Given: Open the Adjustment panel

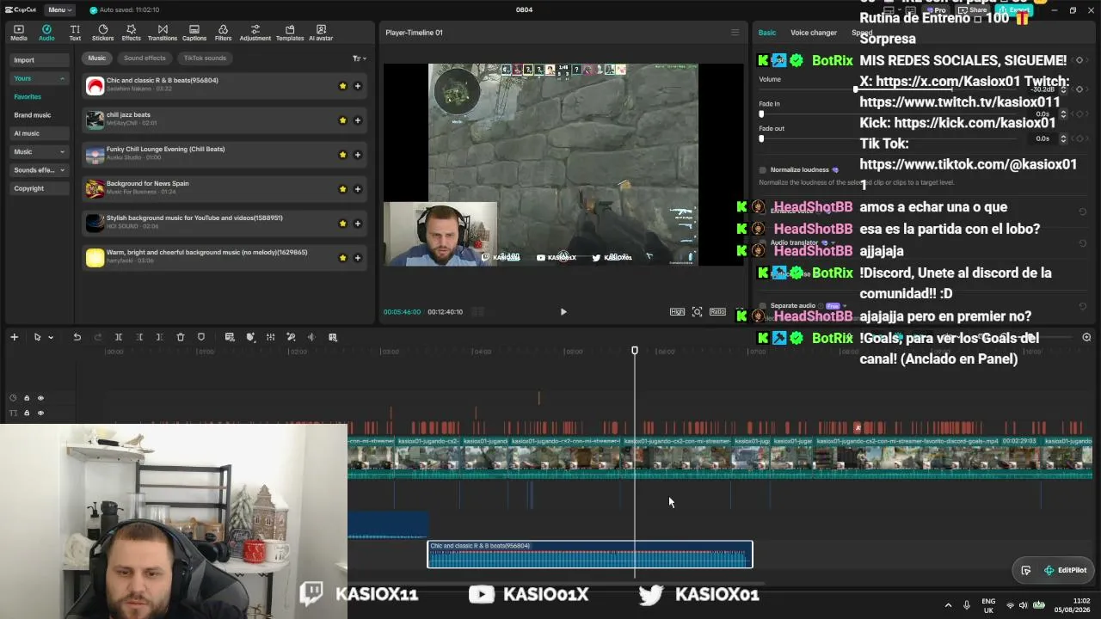Looking at the screenshot, I should point(255,33).
